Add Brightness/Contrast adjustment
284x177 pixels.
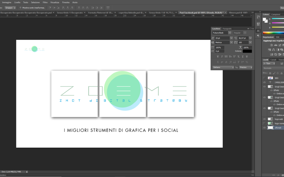tap(271, 45)
